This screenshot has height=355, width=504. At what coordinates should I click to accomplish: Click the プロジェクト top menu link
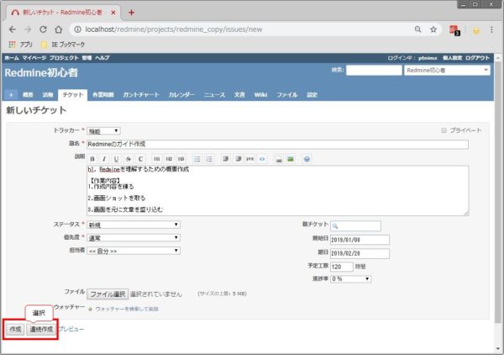[64, 58]
